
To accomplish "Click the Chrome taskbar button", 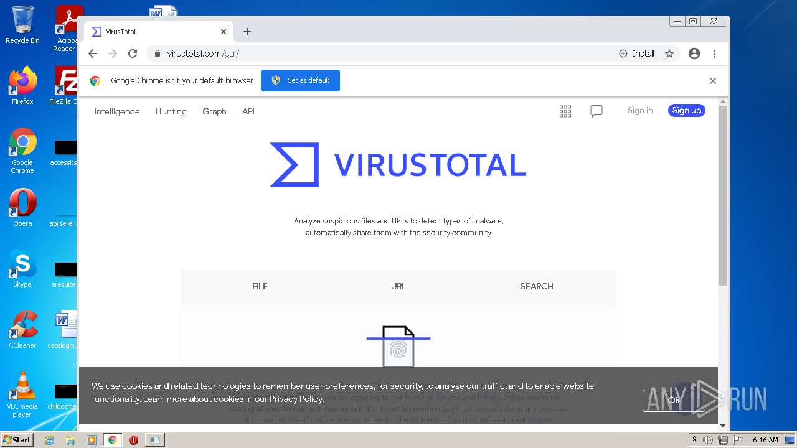I will coord(113,440).
